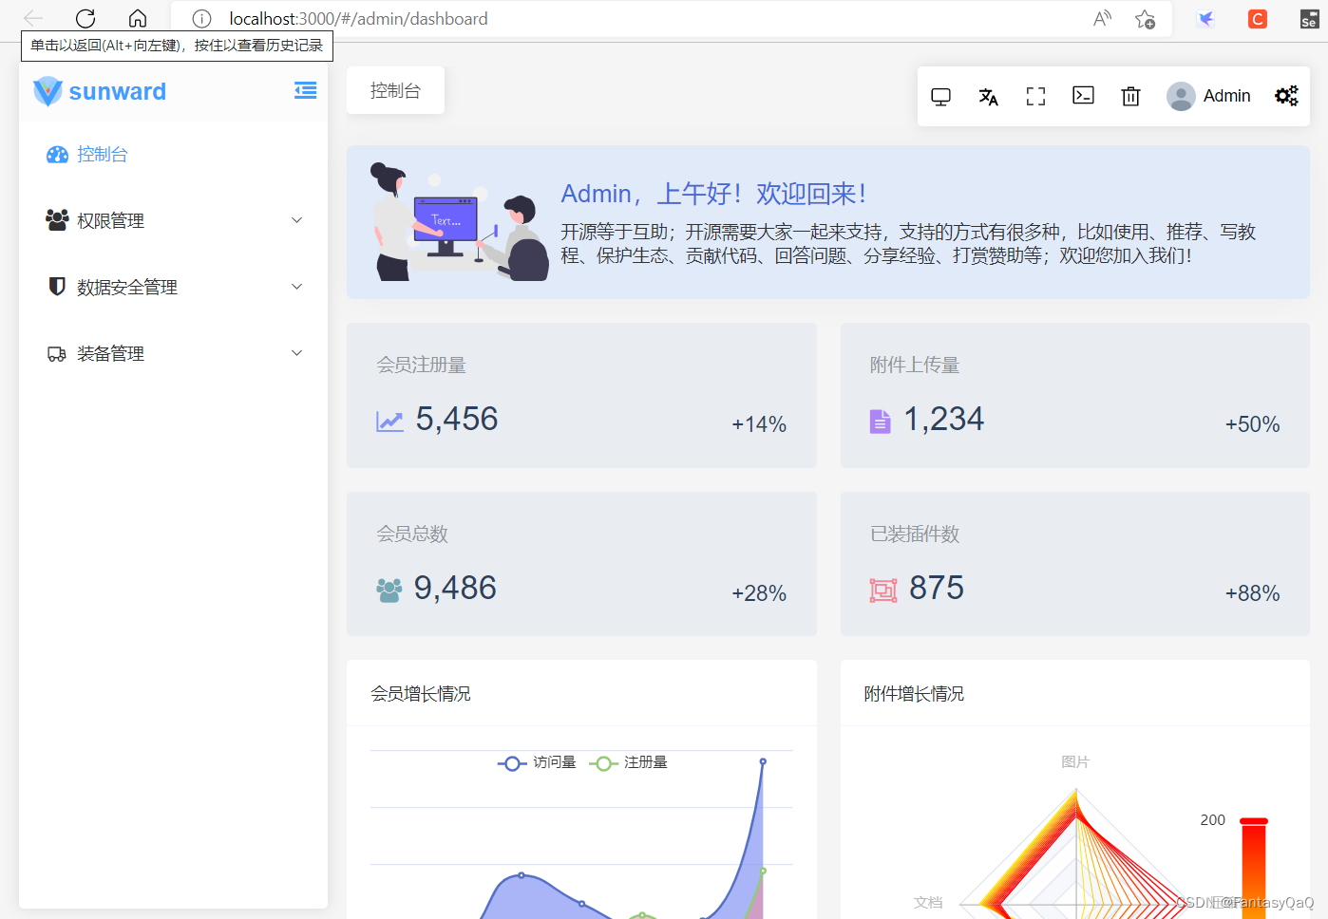Click the purple file icon next to 1,234

coord(881,422)
